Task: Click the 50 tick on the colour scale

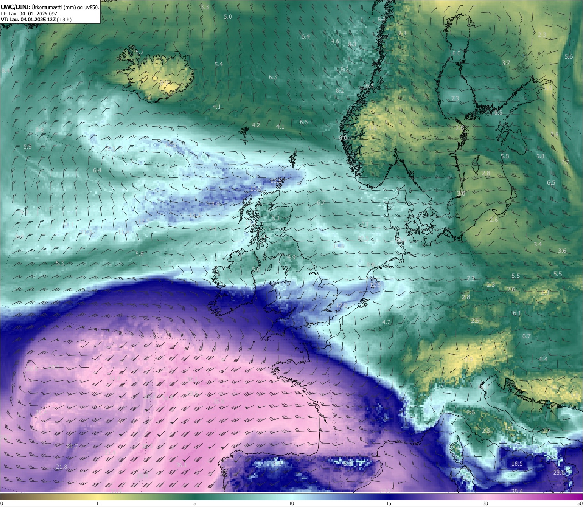Action: click(x=579, y=503)
